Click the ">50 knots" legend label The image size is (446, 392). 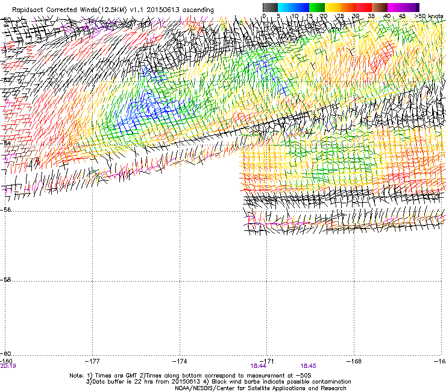pos(429,16)
